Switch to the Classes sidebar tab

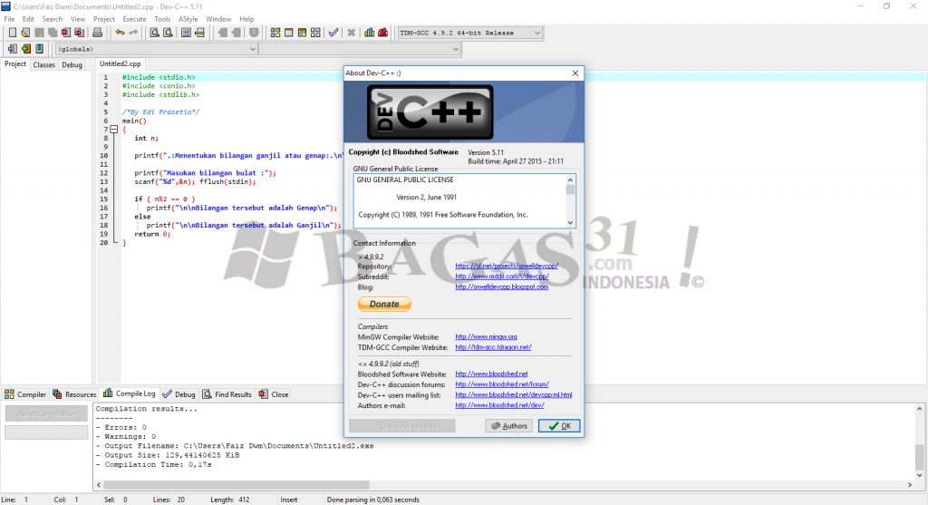pos(43,64)
